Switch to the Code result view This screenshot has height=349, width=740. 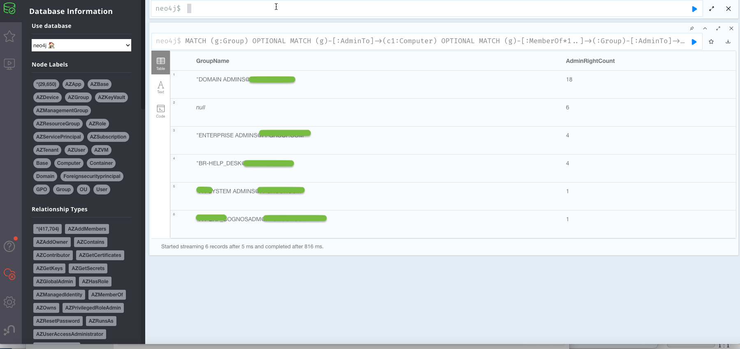point(160,111)
